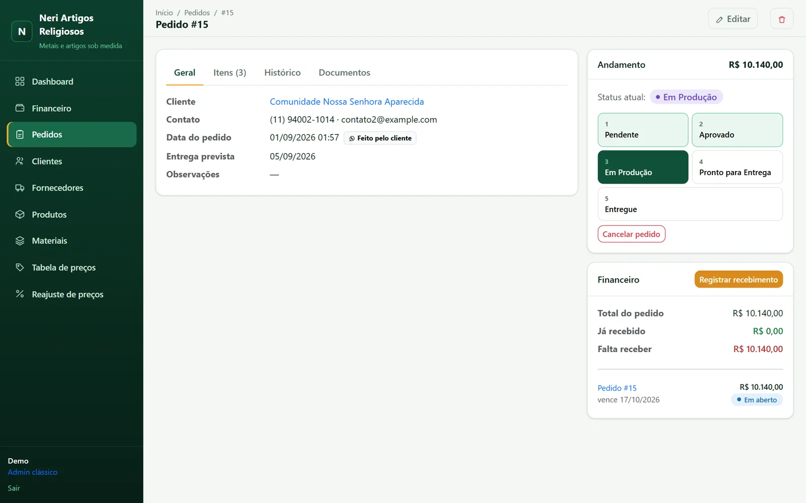806x503 pixels.
Task: Click Sair to log out
Action: [x=14, y=488]
